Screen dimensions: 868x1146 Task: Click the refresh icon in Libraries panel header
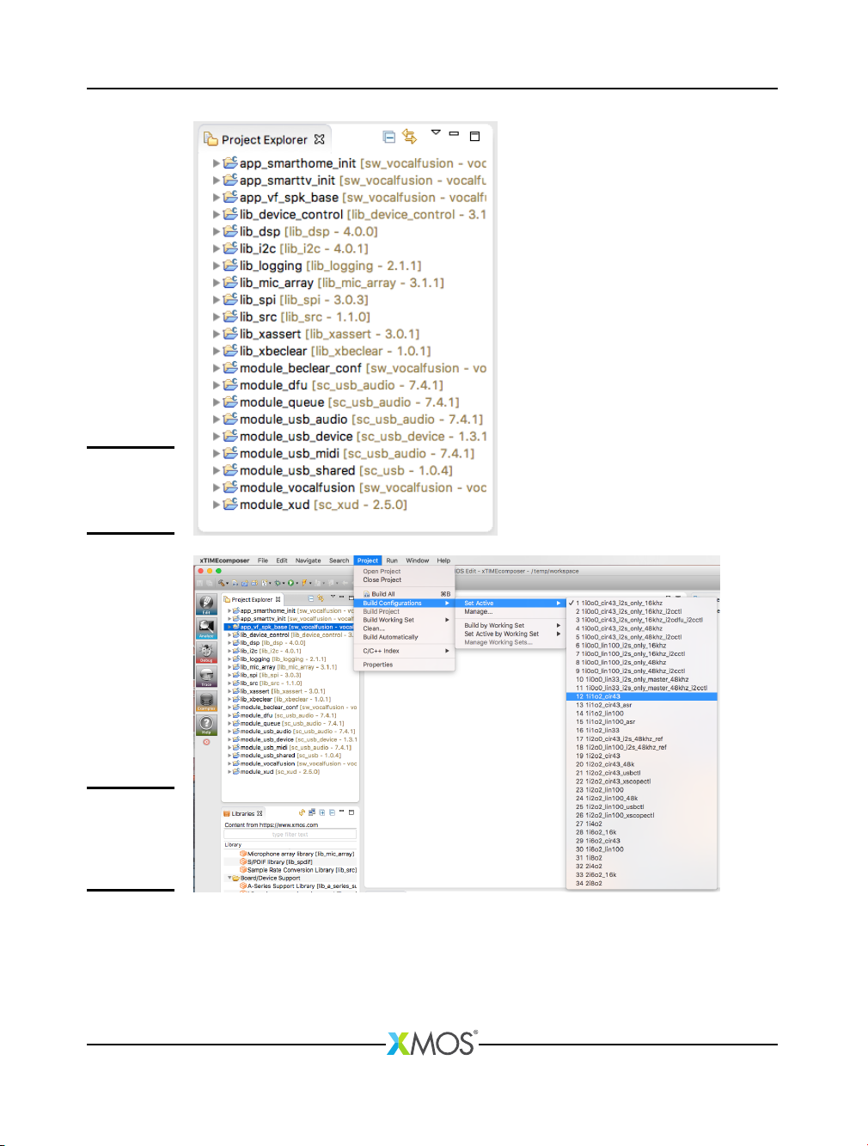pos(302,812)
